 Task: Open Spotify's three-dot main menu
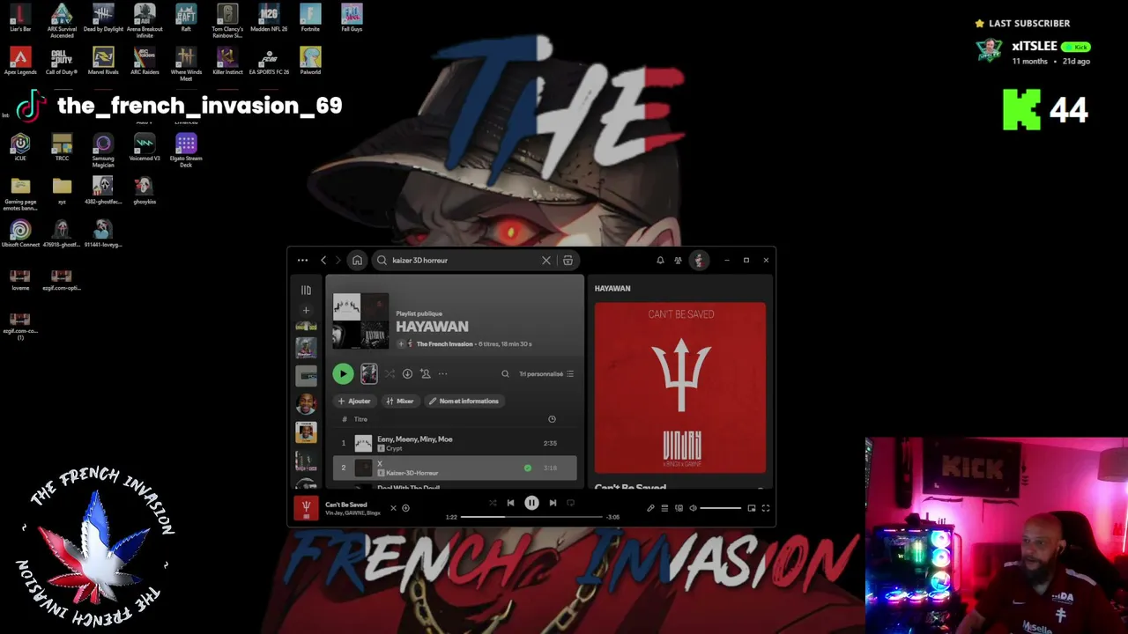[x=302, y=261]
